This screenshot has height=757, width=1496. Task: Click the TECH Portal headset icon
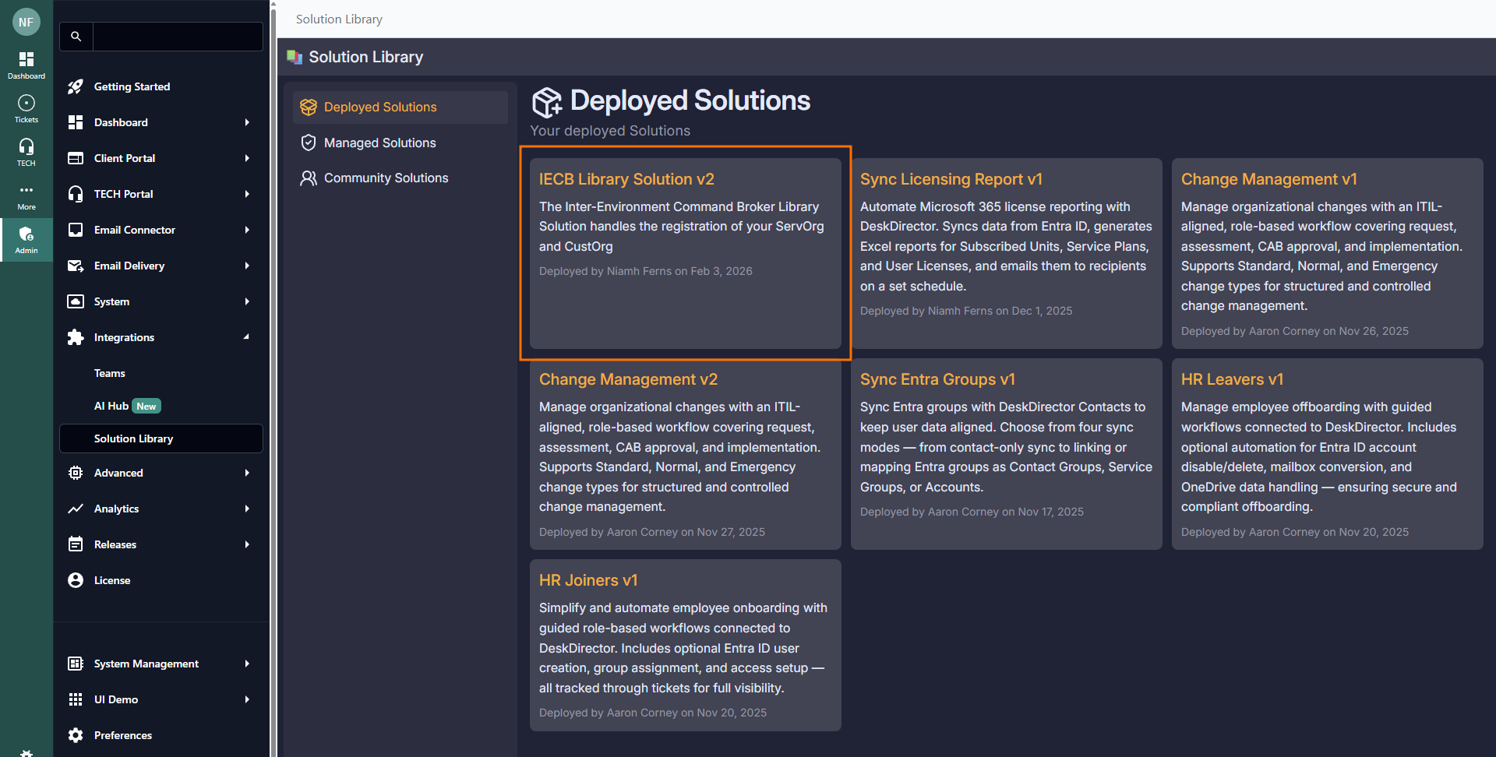[76, 194]
